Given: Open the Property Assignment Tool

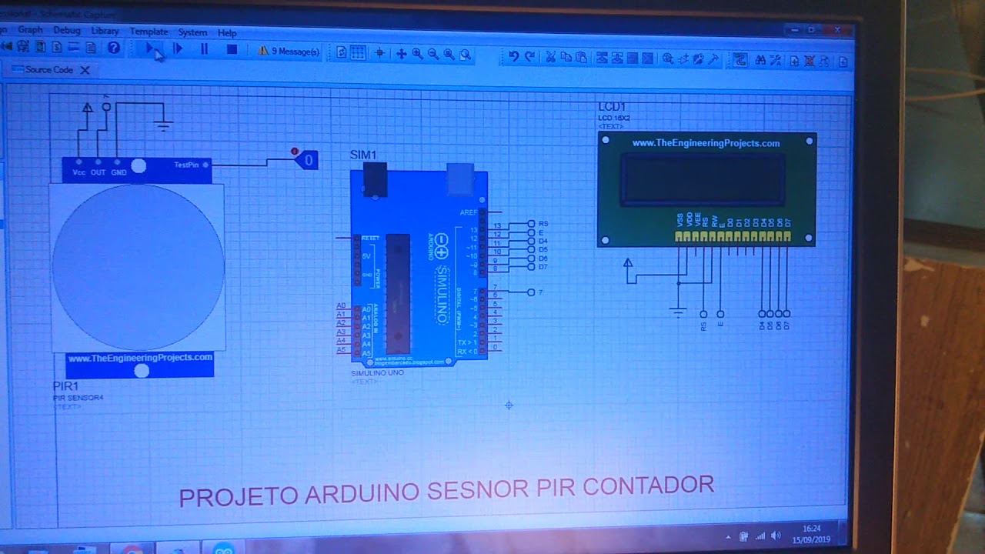Looking at the screenshot, I should coord(776,61).
